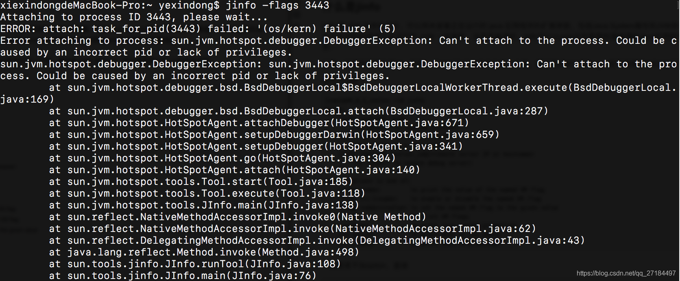Click the HotSpotAgent.attach(HotSpotAgent.java:140) line
680x281 pixels.
pos(235,170)
